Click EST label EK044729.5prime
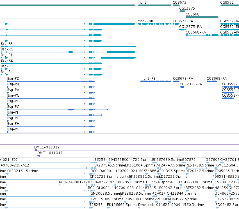This screenshot has height=209, width=239. point(137,160)
